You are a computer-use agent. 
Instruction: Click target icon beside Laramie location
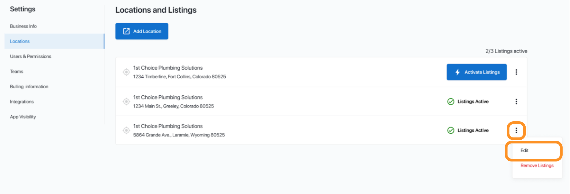point(126,130)
